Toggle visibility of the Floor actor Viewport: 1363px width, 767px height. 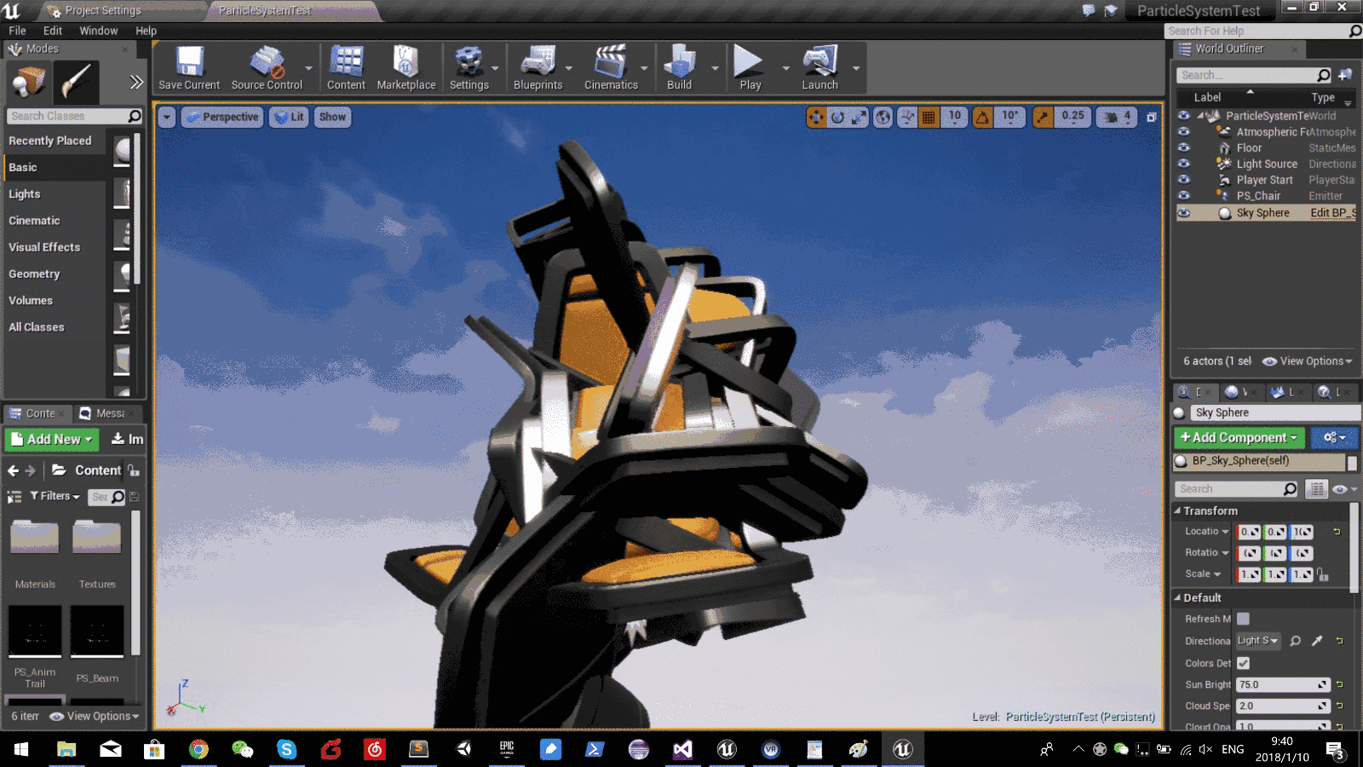(1183, 148)
